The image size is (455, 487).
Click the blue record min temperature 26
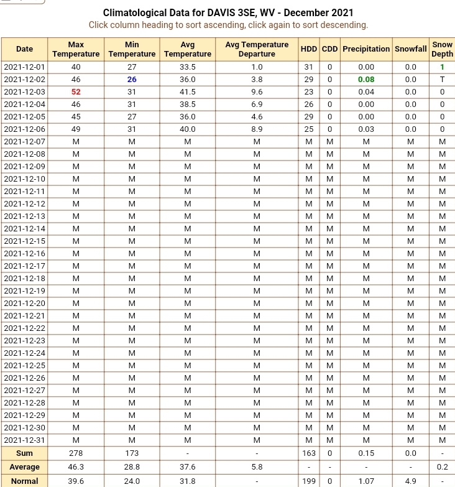point(132,80)
